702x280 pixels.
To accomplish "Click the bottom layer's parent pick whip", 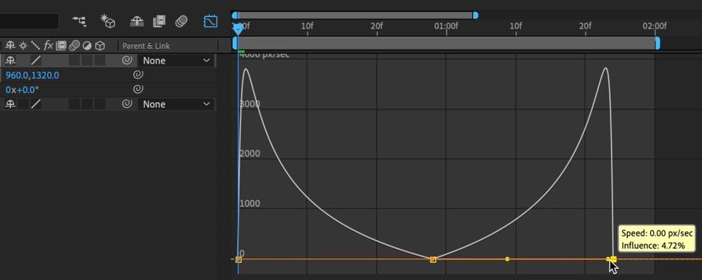I will point(127,104).
